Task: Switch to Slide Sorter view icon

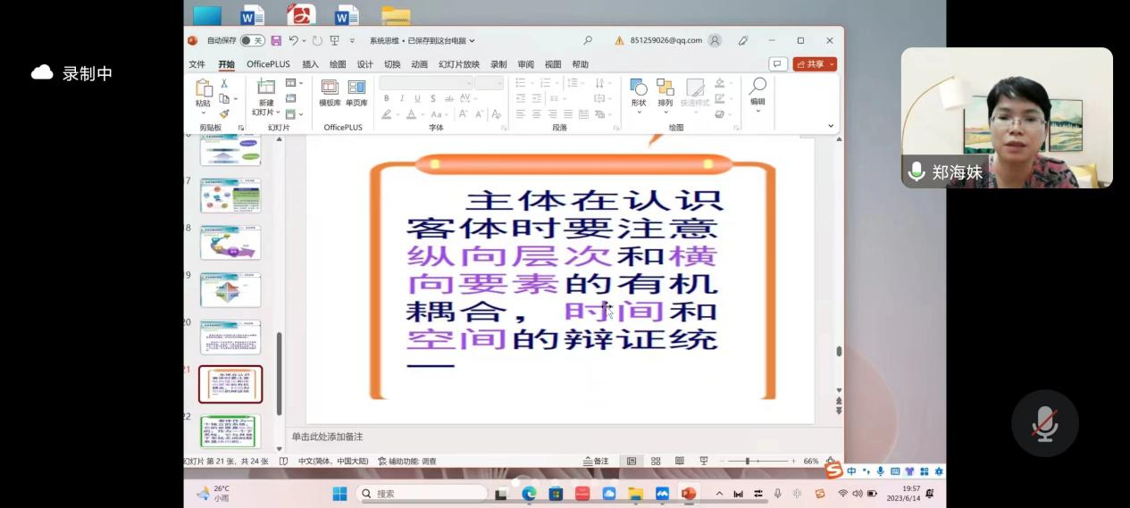Action: click(656, 461)
